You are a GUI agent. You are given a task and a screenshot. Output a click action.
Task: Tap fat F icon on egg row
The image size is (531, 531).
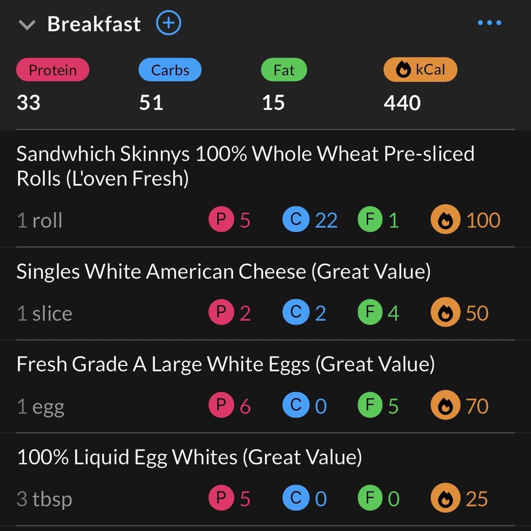(x=370, y=406)
